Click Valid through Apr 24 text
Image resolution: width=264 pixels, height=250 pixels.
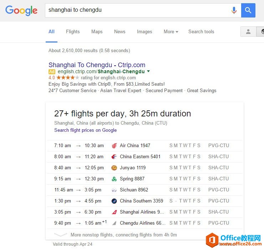tap(72, 244)
